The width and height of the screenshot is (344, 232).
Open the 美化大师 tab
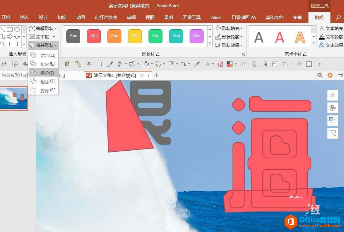(x=274, y=17)
